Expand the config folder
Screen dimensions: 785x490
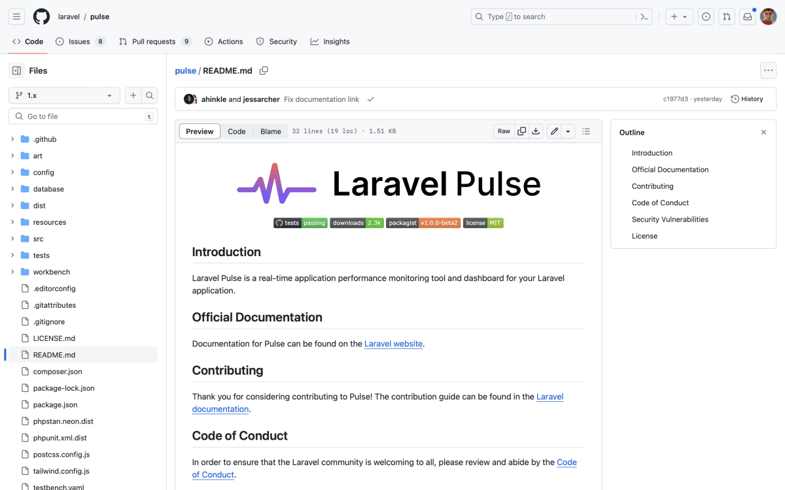12,172
